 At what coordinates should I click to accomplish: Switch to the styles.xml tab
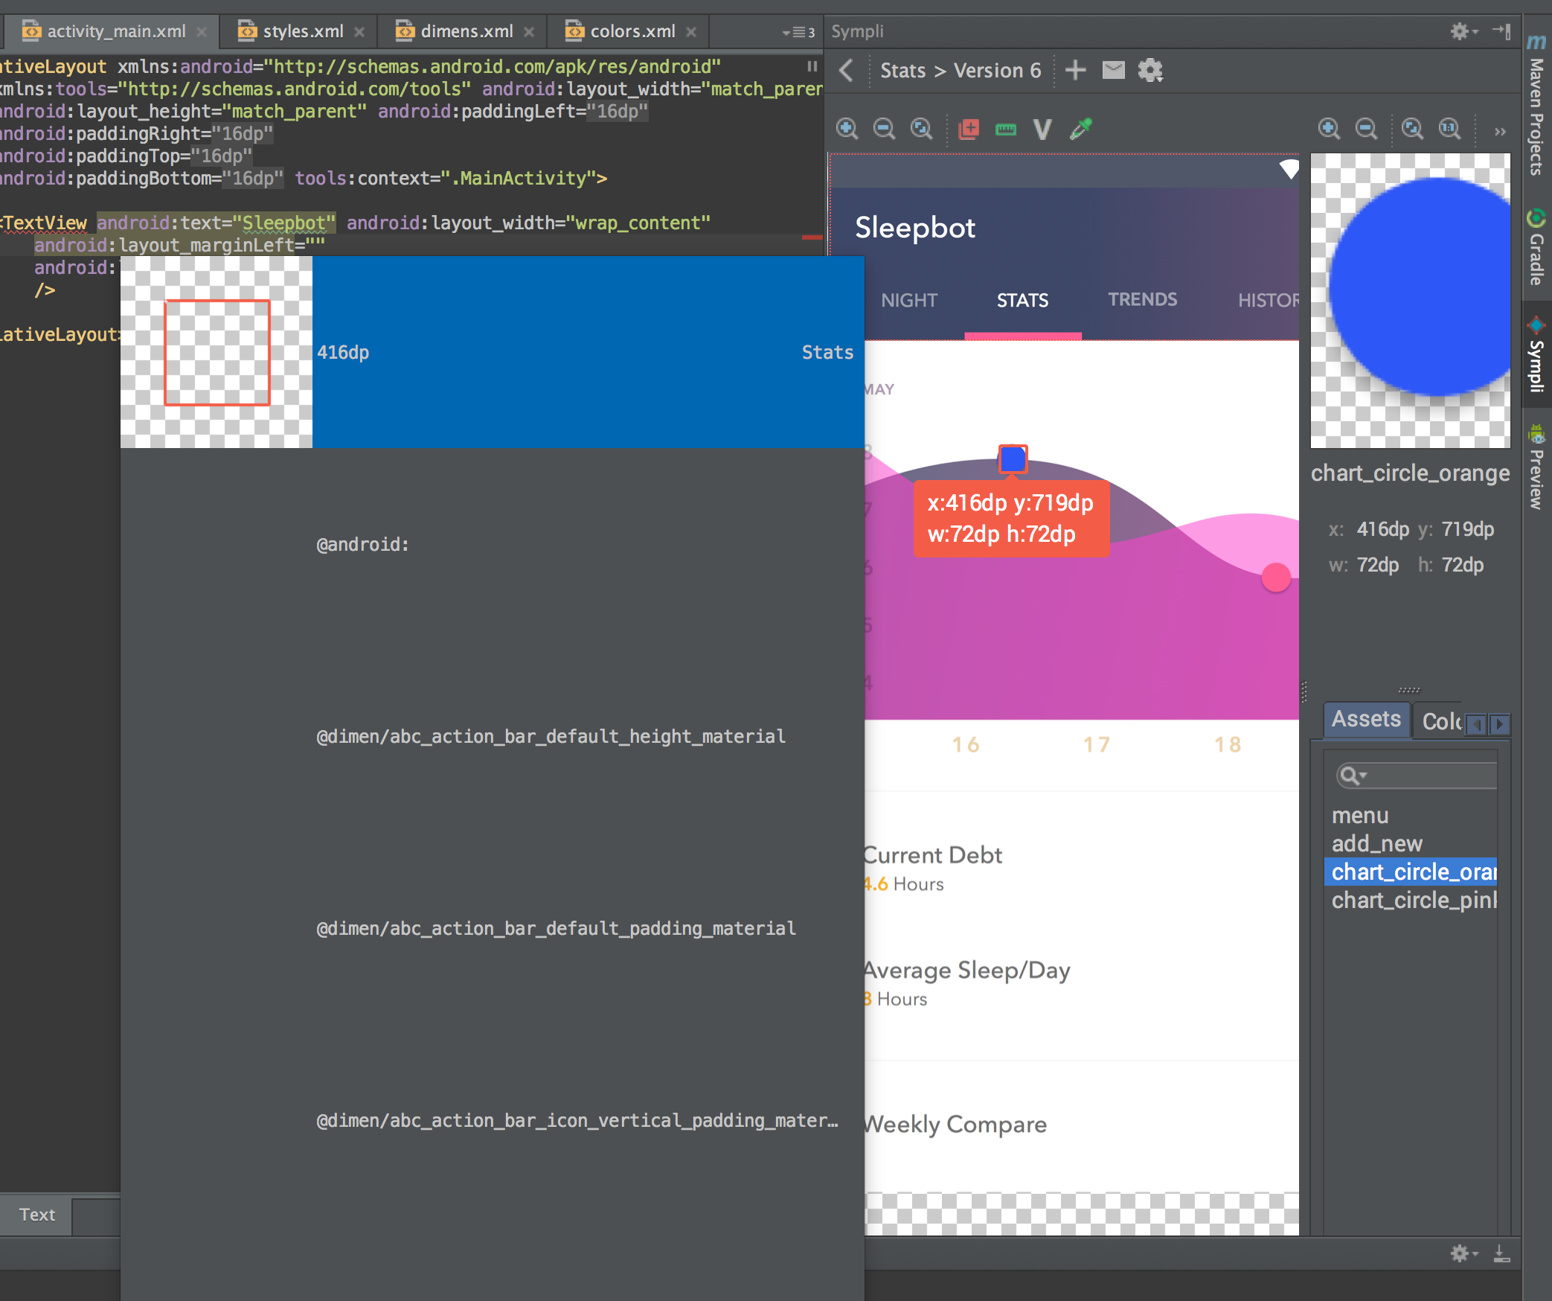pos(303,31)
